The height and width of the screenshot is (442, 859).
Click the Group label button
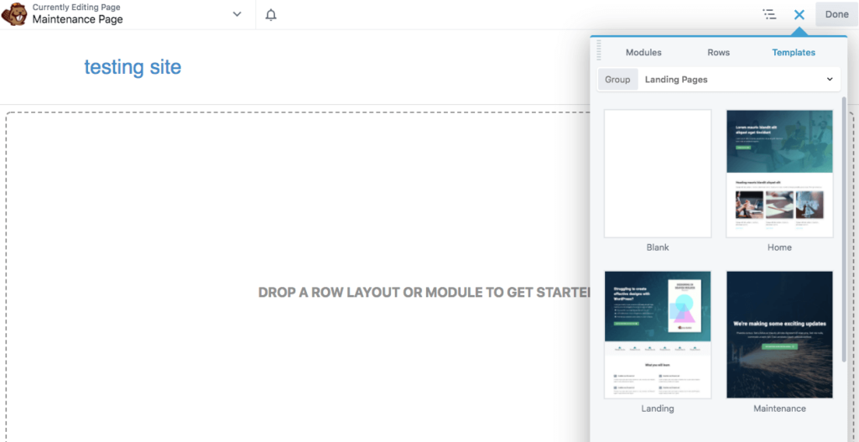(x=617, y=80)
